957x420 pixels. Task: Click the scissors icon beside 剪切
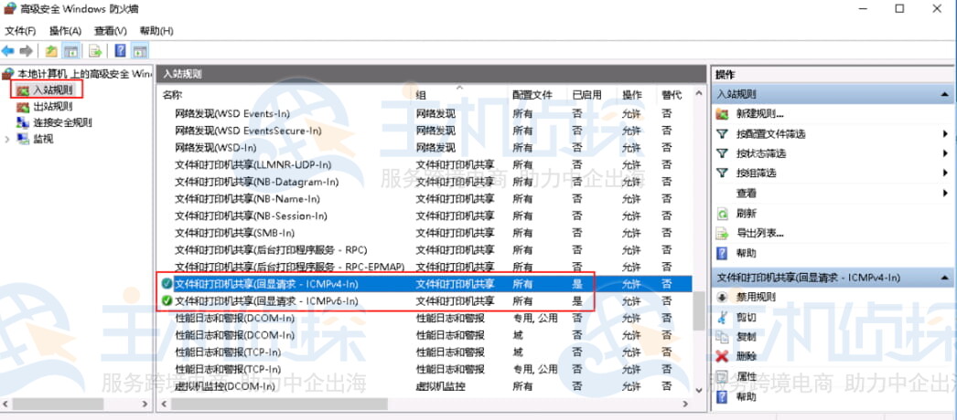pyautogui.click(x=723, y=317)
